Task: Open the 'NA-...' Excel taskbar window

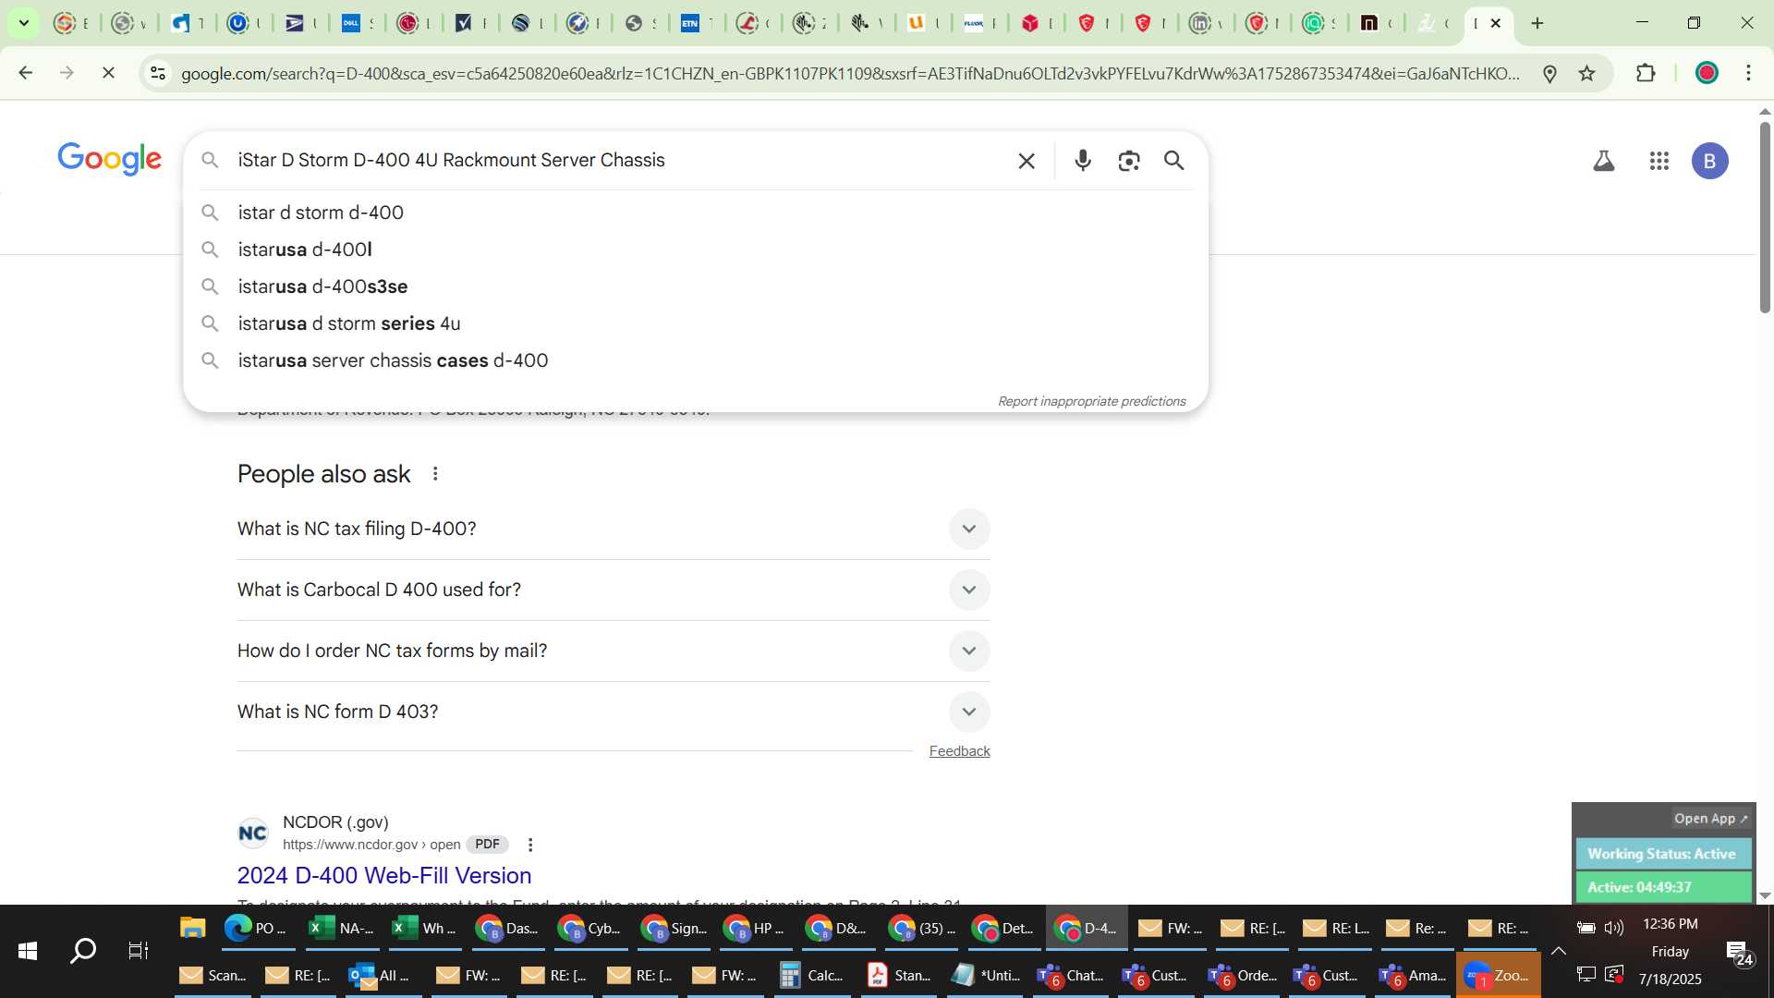Action: [x=341, y=928]
